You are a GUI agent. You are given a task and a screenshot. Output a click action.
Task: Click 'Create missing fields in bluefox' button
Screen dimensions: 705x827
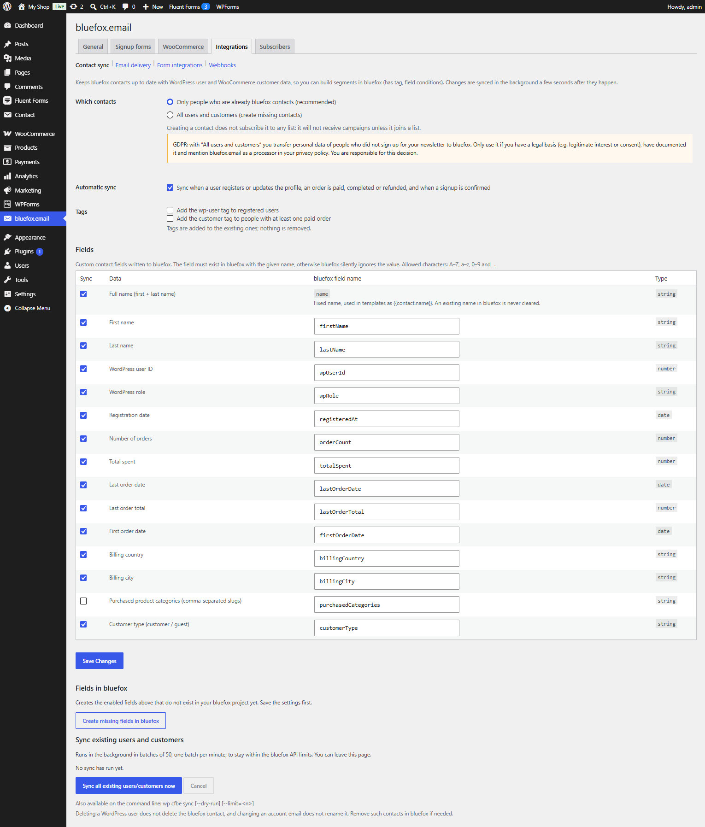point(121,721)
